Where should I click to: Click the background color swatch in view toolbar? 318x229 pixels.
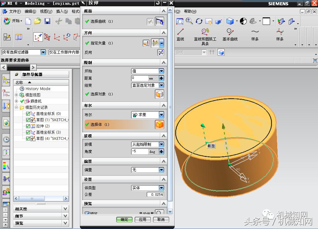coord(266,21)
